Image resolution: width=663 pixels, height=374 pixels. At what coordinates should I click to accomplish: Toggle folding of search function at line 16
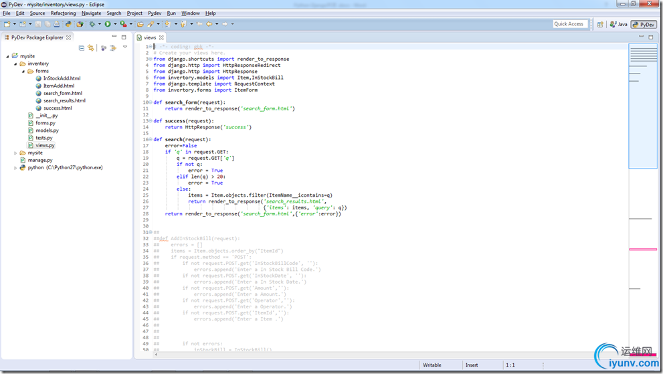(x=151, y=139)
